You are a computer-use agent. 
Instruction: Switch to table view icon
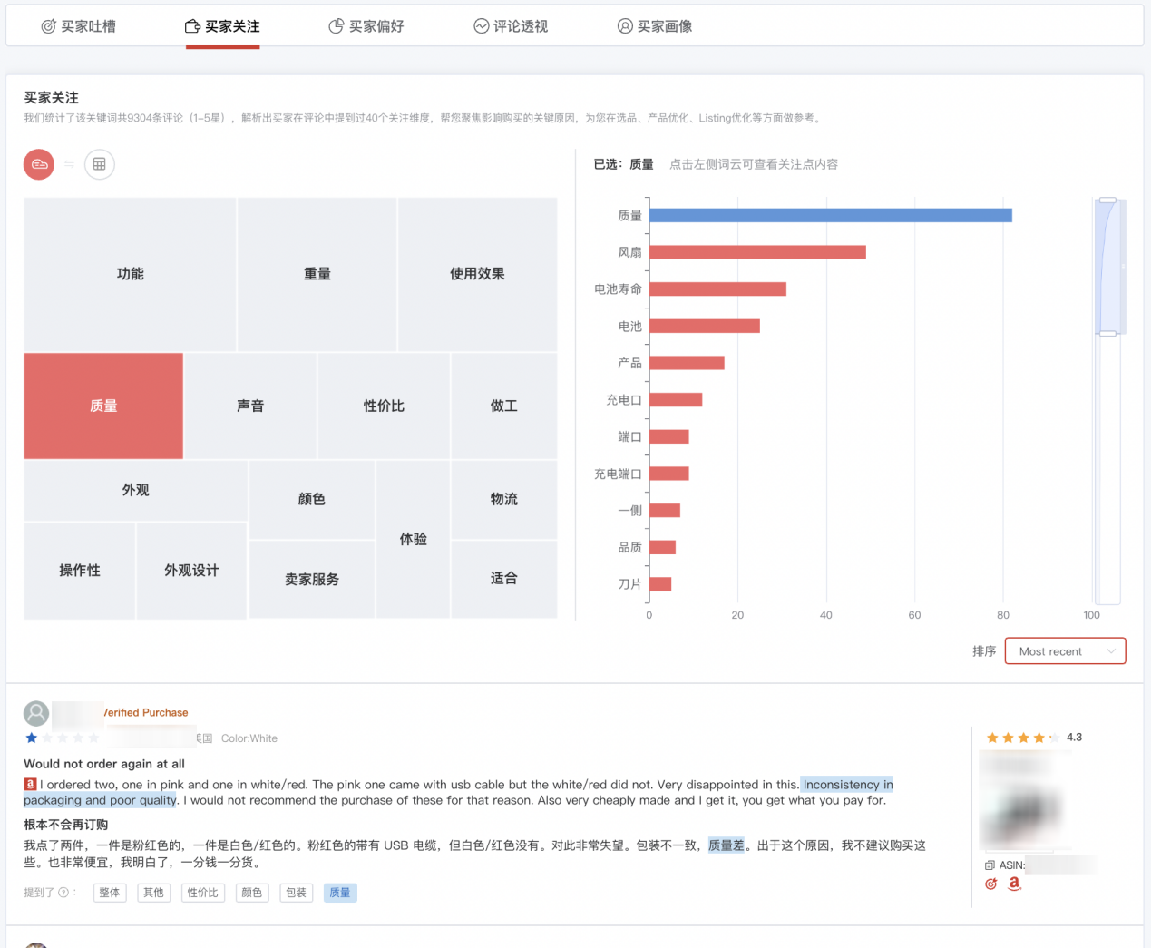(100, 164)
